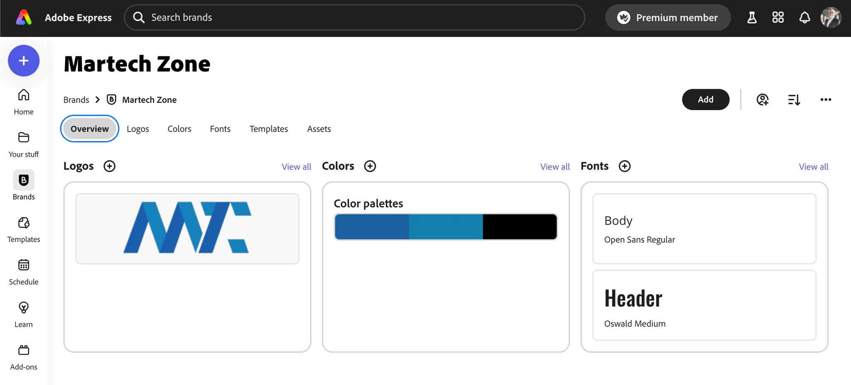Click the plus icon next to Logos
The image size is (851, 385).
109,166
